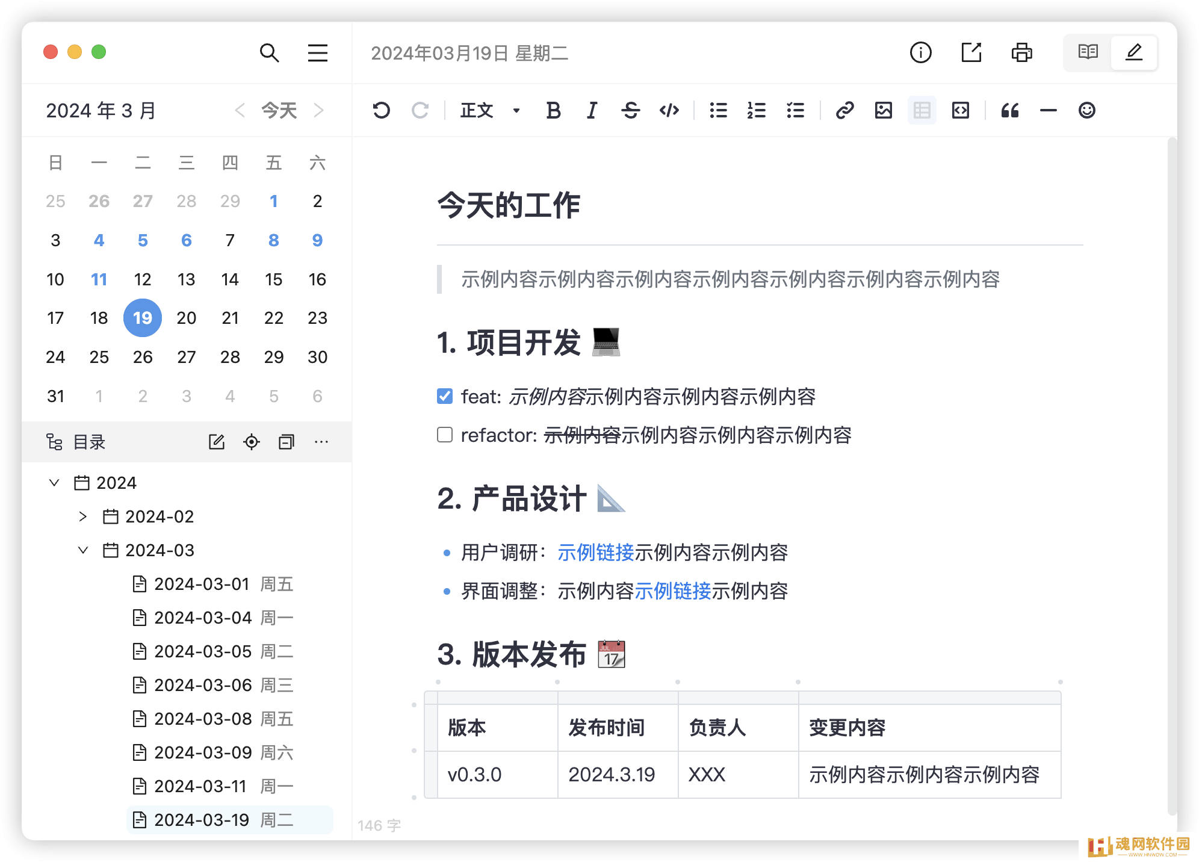
Task: Apply strikethrough formatting
Action: 630,110
